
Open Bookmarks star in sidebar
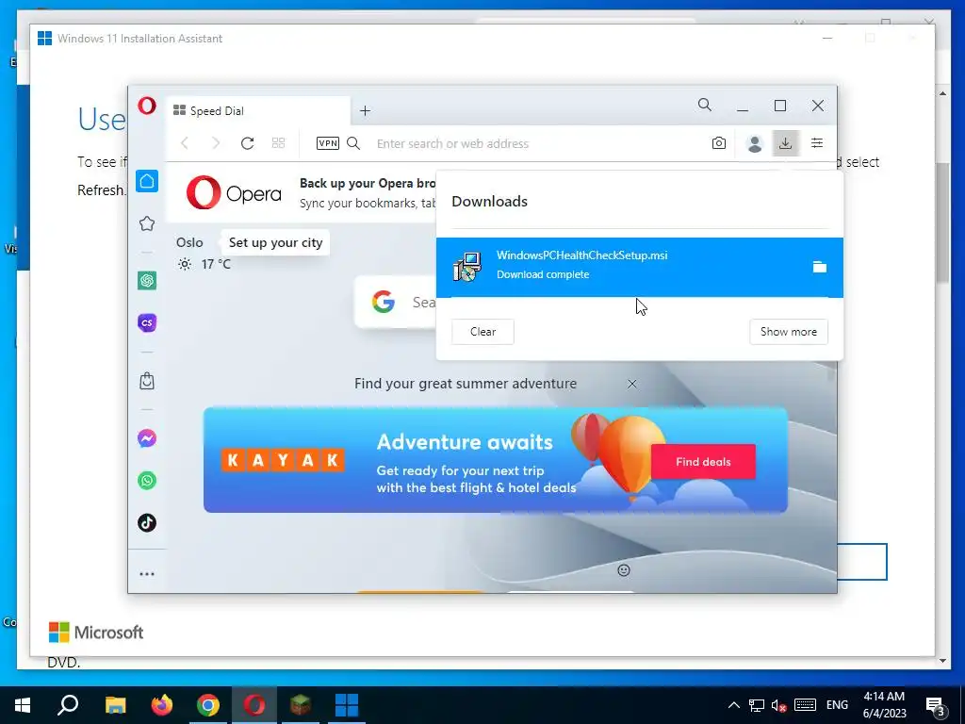(x=147, y=223)
